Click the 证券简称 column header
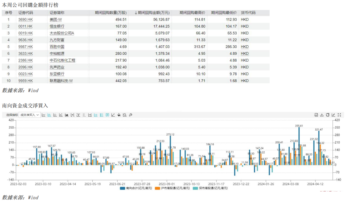The width and height of the screenshot is (347, 206). point(57,13)
